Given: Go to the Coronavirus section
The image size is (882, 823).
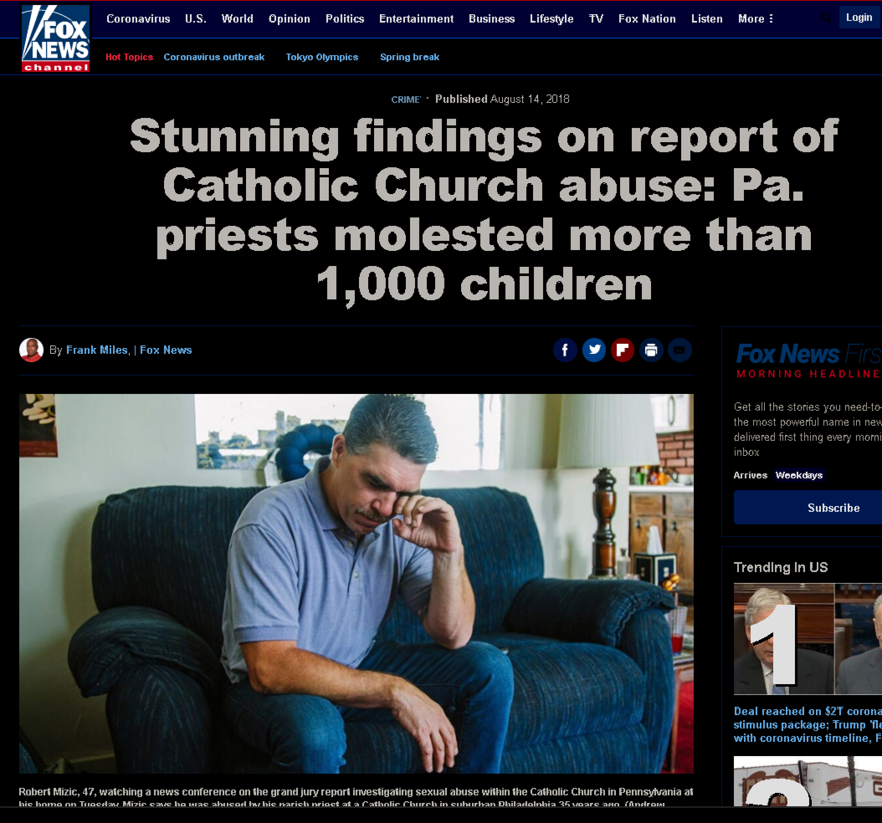Looking at the screenshot, I should pos(138,19).
